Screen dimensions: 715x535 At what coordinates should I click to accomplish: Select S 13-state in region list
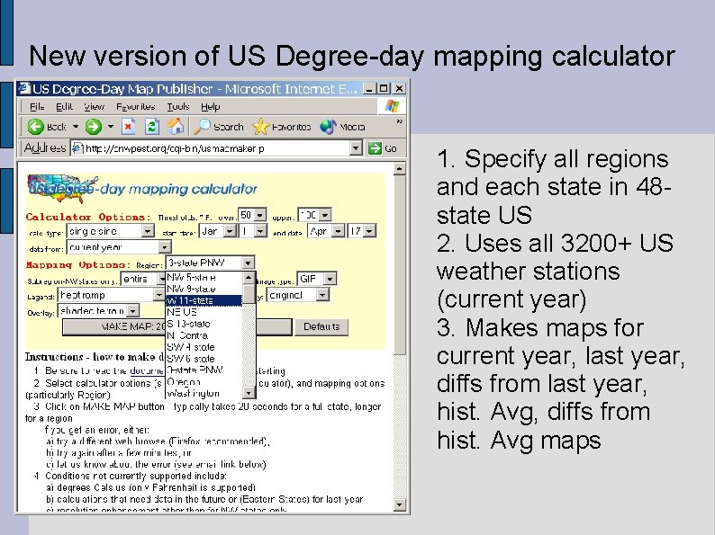(204, 324)
